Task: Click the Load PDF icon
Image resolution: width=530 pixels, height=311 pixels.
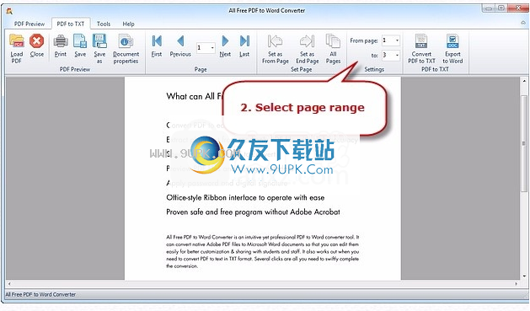Action: (17, 41)
